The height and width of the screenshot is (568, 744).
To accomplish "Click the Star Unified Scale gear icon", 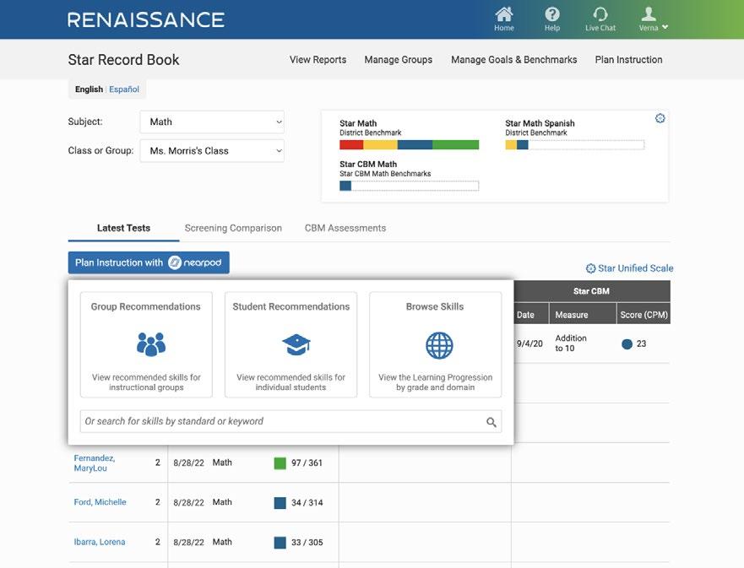I will point(590,268).
